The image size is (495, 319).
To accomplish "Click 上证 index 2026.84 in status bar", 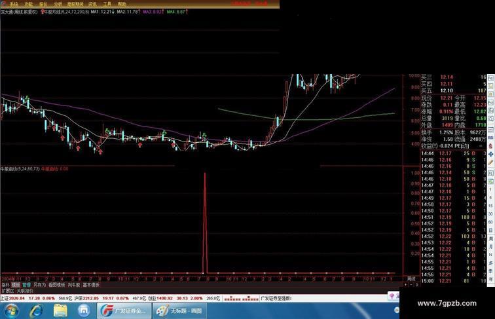I will [12, 298].
